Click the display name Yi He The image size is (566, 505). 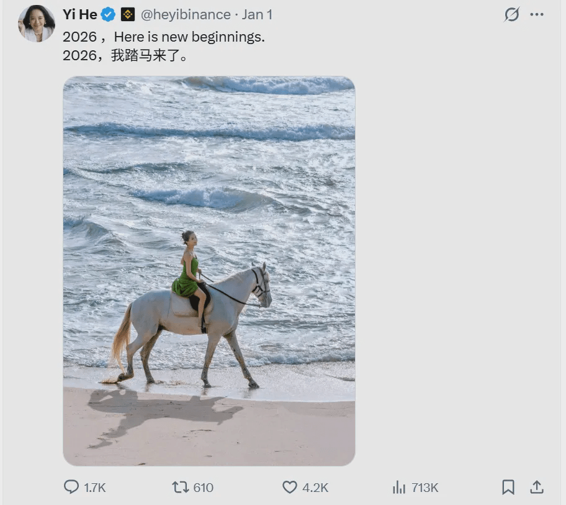pyautogui.click(x=79, y=14)
